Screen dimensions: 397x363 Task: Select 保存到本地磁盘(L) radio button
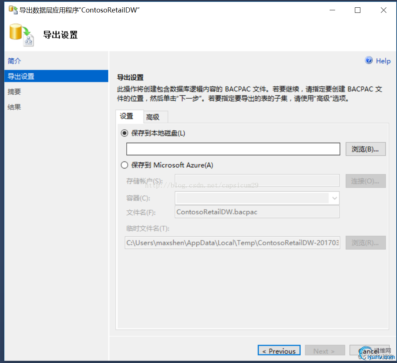click(x=124, y=133)
